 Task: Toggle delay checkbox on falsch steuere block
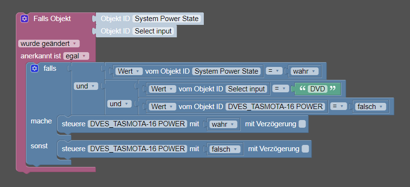tap(305, 149)
